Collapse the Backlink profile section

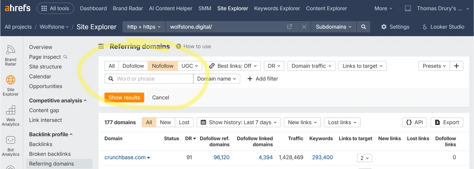pyautogui.click(x=51, y=134)
